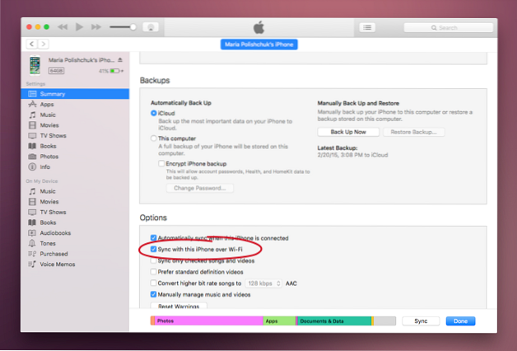This screenshot has height=351, width=517.
Task: Enable Encrypt iPhone backup checkbox
Action: click(x=161, y=163)
